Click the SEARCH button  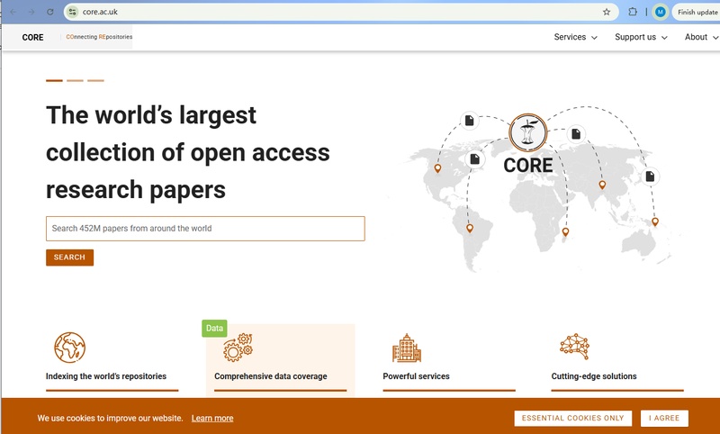[x=69, y=258]
